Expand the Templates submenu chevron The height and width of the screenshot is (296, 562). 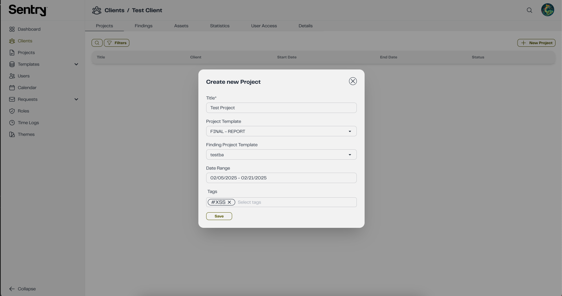point(76,64)
